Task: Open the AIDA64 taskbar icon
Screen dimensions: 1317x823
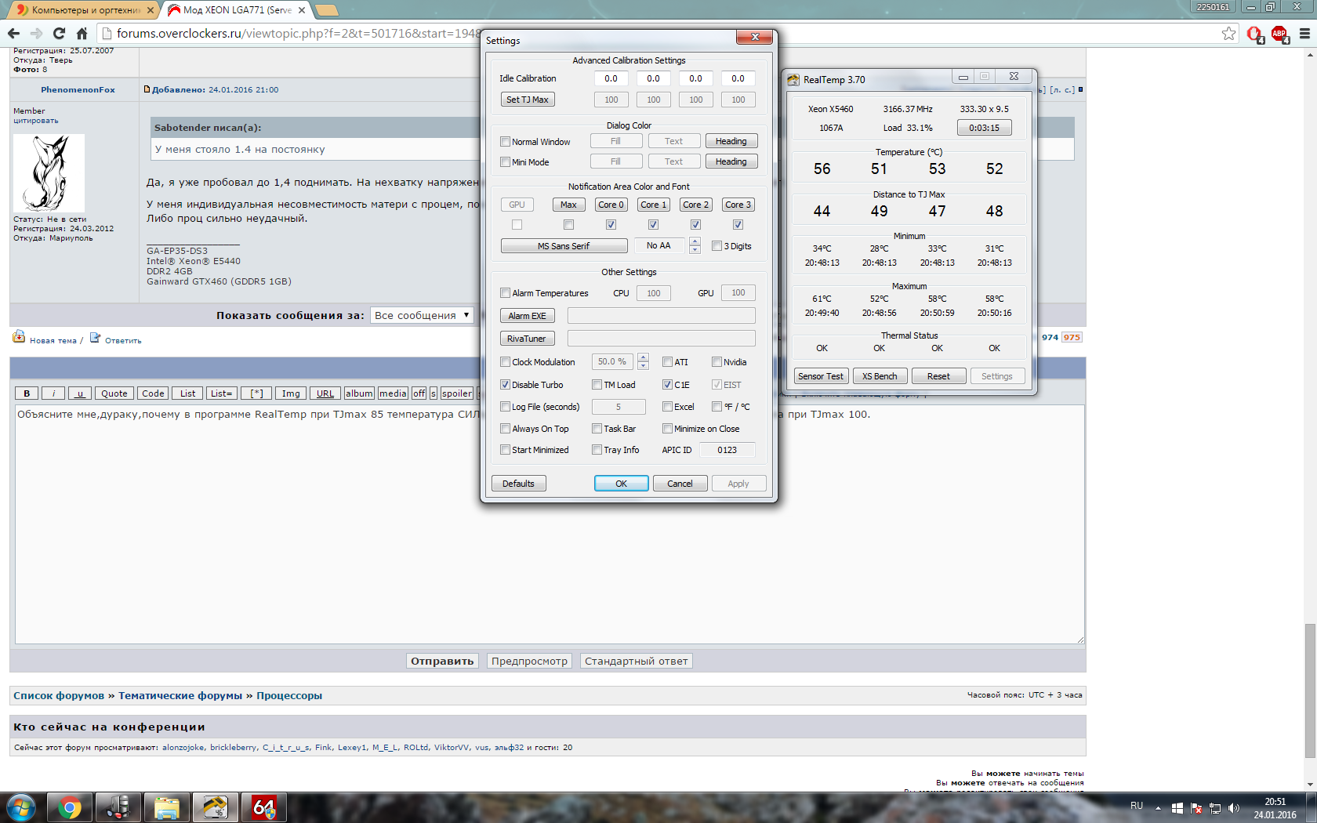Action: pos(263,807)
